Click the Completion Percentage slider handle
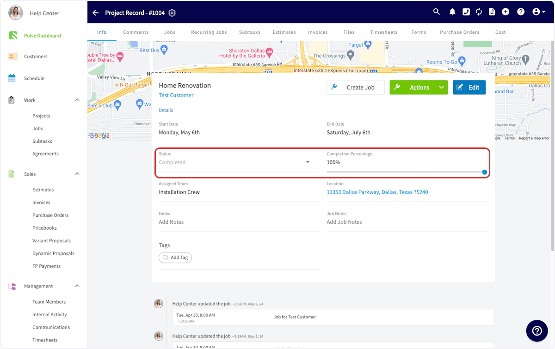This screenshot has width=555, height=349. [x=484, y=172]
